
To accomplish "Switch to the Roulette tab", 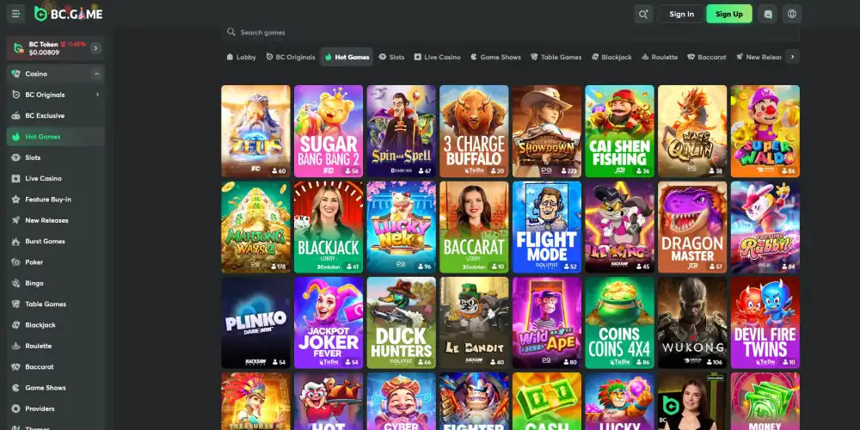I will pyautogui.click(x=660, y=57).
